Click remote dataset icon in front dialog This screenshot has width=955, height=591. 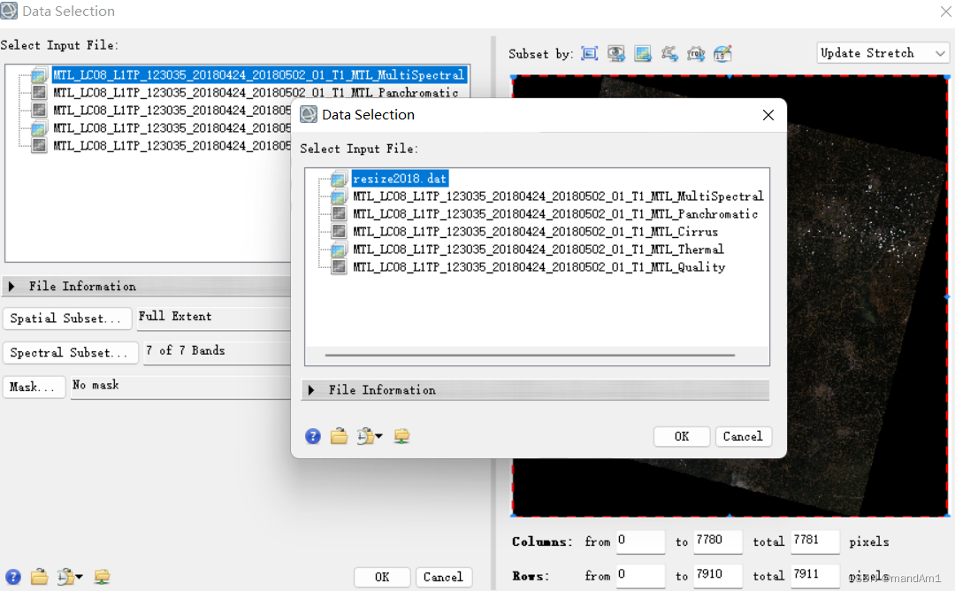pyautogui.click(x=402, y=436)
